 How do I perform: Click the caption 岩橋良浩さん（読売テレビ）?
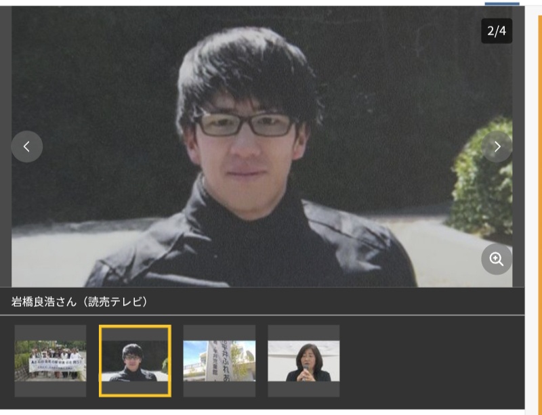click(x=79, y=302)
